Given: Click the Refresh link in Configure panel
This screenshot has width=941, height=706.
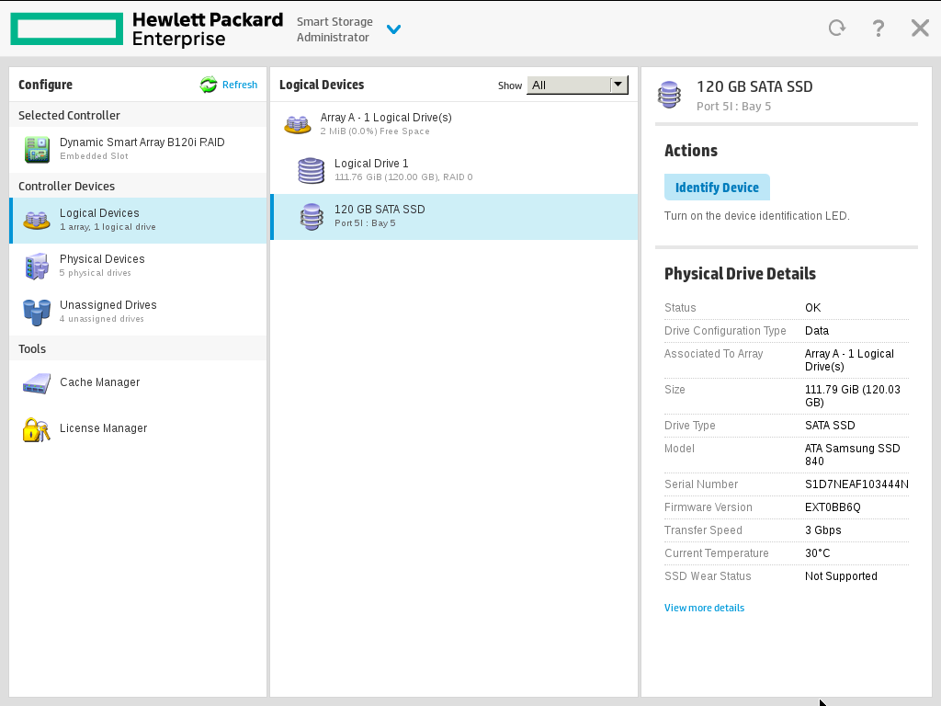Looking at the screenshot, I should (240, 85).
